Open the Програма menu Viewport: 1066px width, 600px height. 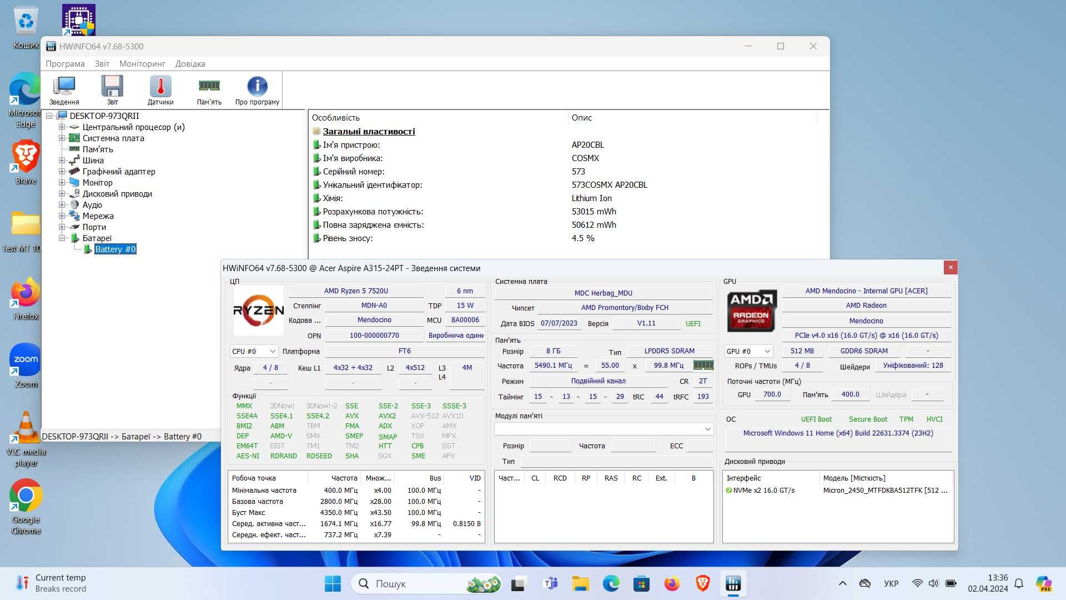(65, 63)
